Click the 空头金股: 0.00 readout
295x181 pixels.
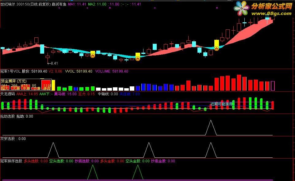click(137, 161)
